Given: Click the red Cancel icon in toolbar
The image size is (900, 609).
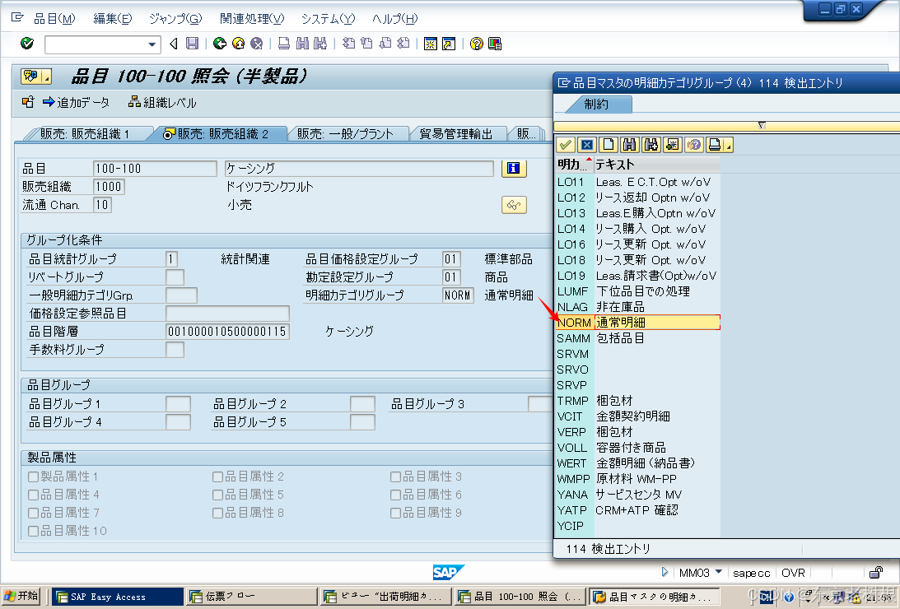Looking at the screenshot, I should click(257, 44).
